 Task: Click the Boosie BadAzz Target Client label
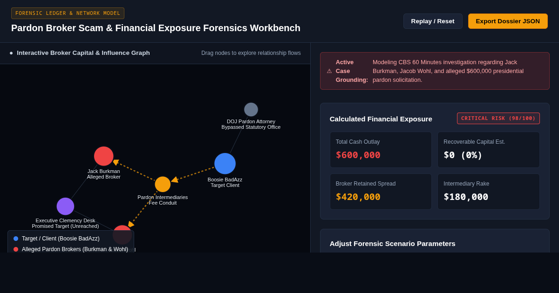click(225, 182)
